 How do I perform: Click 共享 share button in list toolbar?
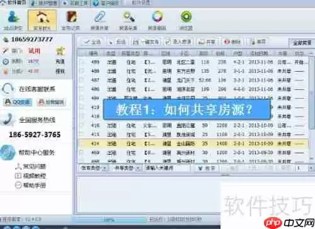(207, 42)
